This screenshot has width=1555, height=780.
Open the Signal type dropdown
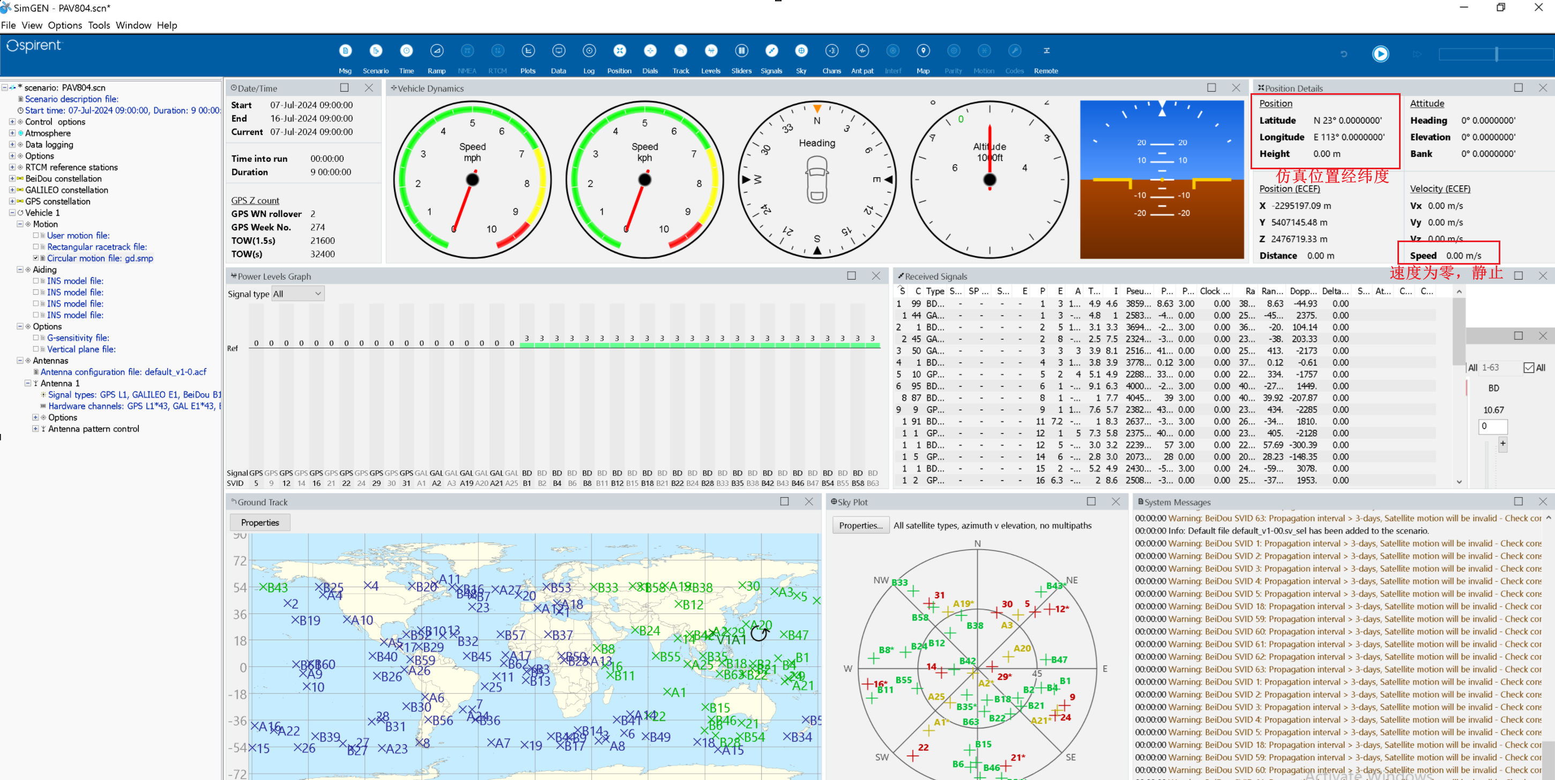tap(297, 295)
